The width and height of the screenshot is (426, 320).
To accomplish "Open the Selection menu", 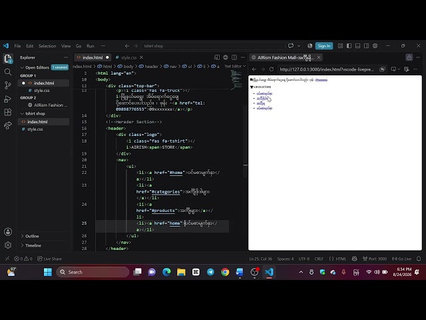I will (x=47, y=46).
